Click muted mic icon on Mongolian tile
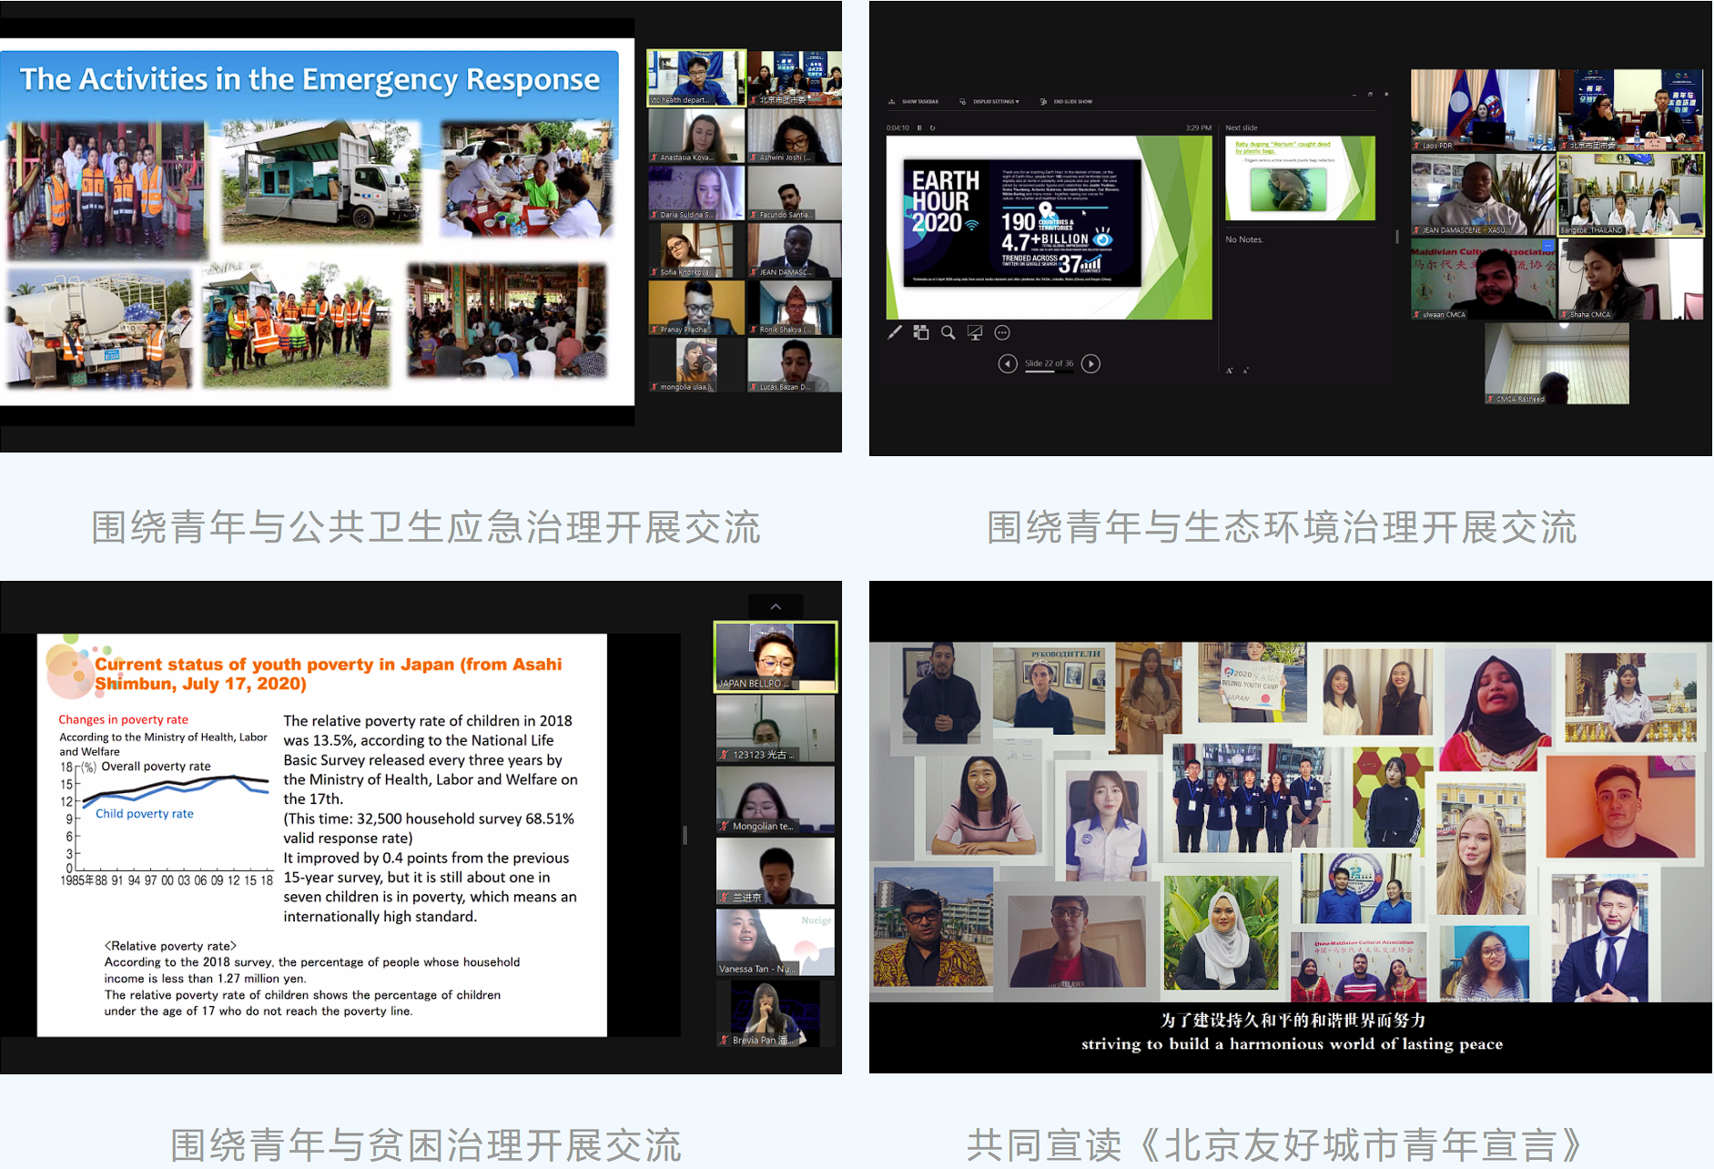Viewport: 1714px width, 1169px height. [725, 827]
